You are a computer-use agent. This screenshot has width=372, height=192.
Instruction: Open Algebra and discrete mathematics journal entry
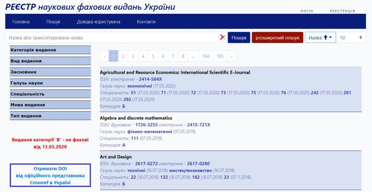136,118
